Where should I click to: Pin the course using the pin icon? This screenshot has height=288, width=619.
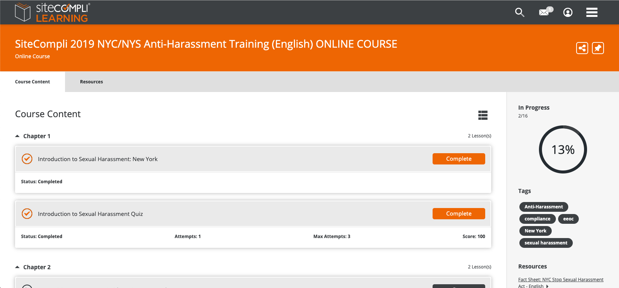pos(598,48)
